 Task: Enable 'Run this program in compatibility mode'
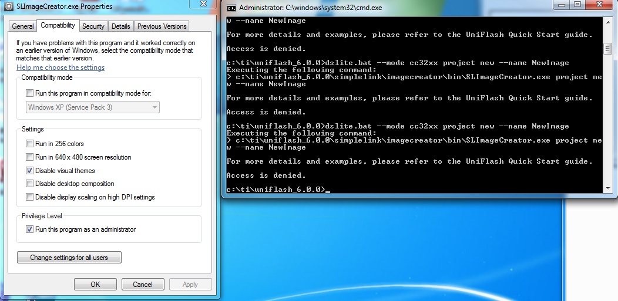29,93
